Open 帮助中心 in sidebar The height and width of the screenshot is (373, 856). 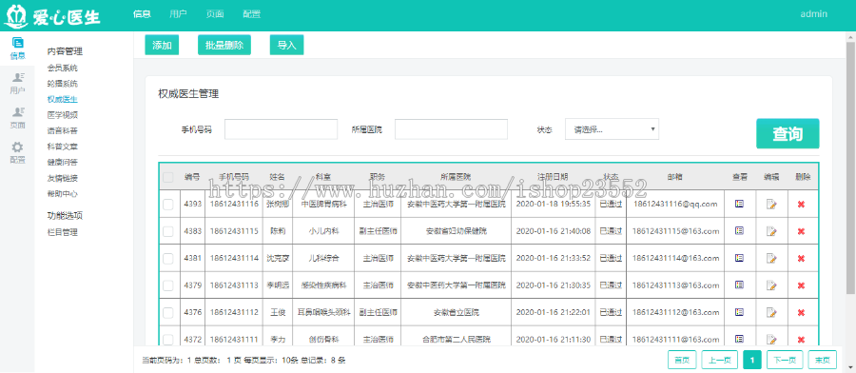point(62,194)
